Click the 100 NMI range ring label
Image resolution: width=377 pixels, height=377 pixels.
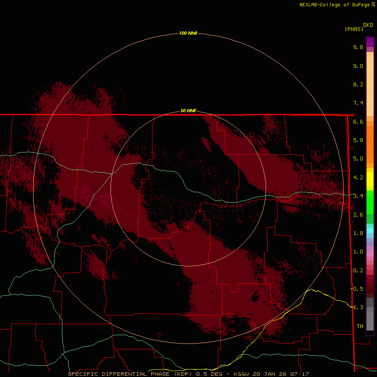coord(188,33)
